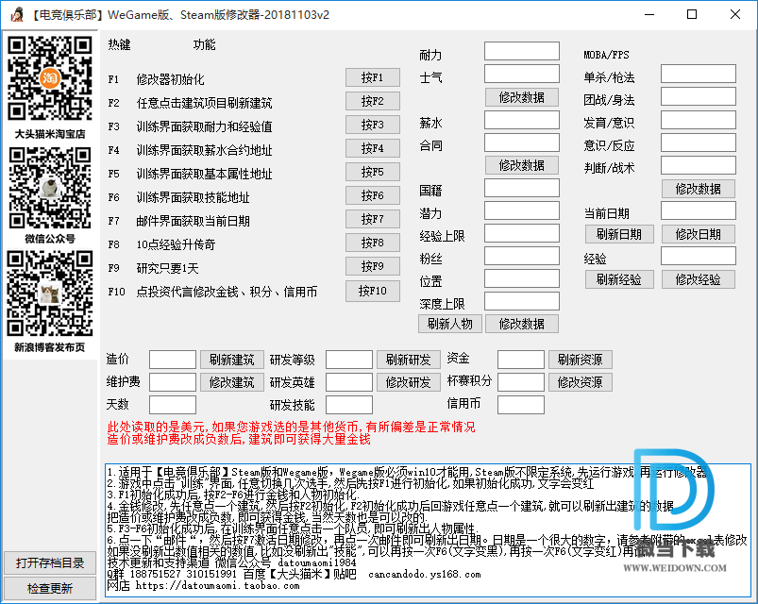This screenshot has height=604, width=758.
Task: Focus the 造价 input field
Action: [173, 360]
